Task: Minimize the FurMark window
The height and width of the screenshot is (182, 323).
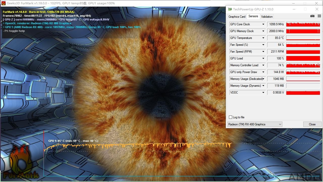Action: pyautogui.click(x=293, y=3)
